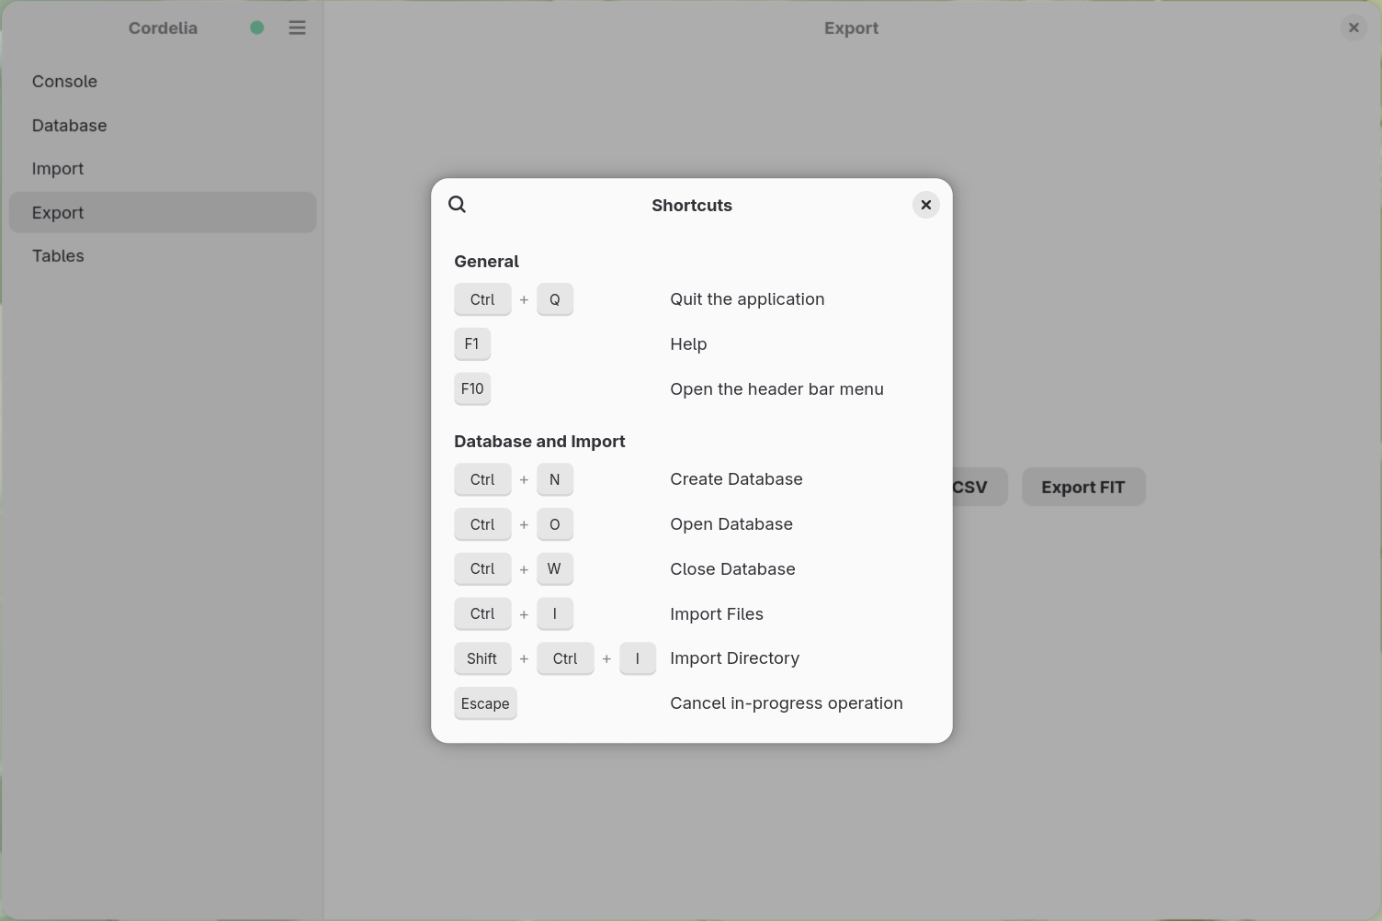Click the partially hidden CSV export button
Viewport: 1382px width, 921px height.
(x=980, y=487)
